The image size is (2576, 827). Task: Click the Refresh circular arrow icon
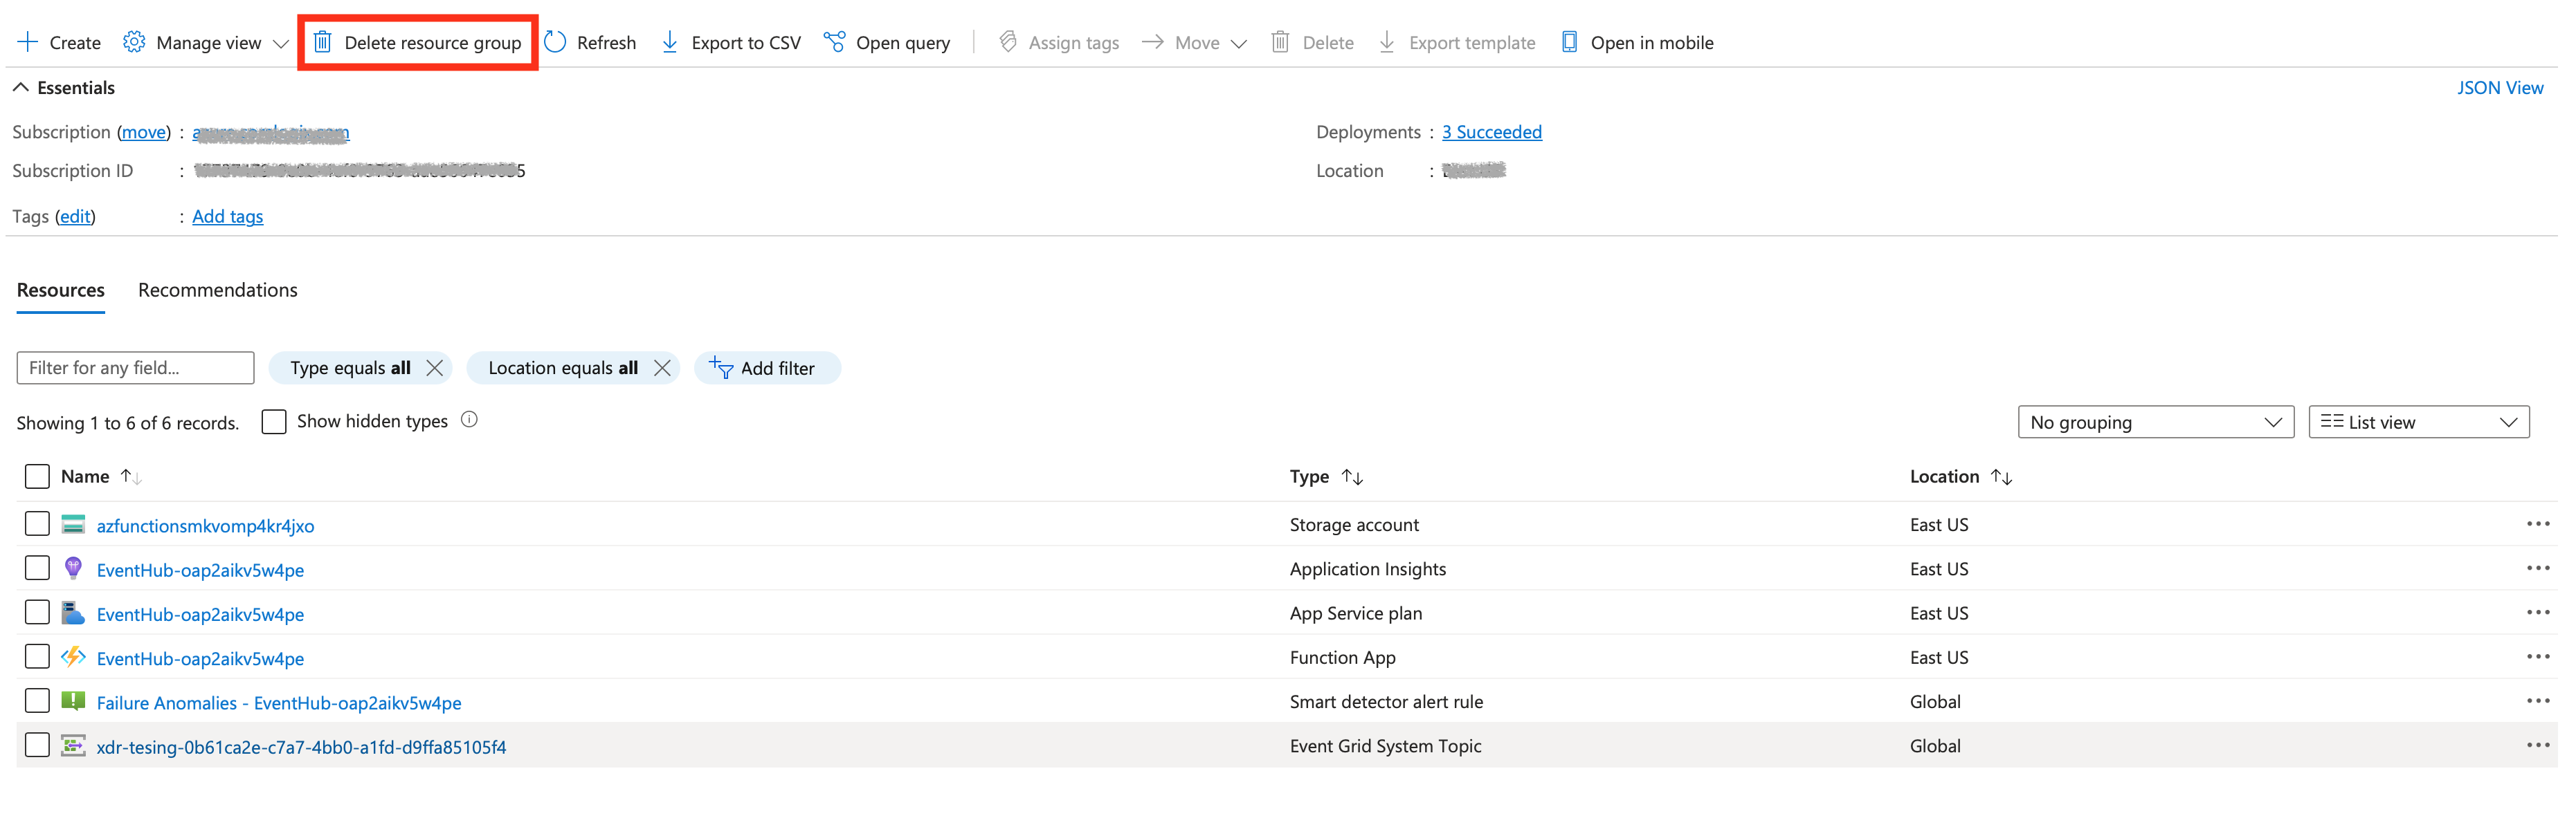pyautogui.click(x=555, y=42)
